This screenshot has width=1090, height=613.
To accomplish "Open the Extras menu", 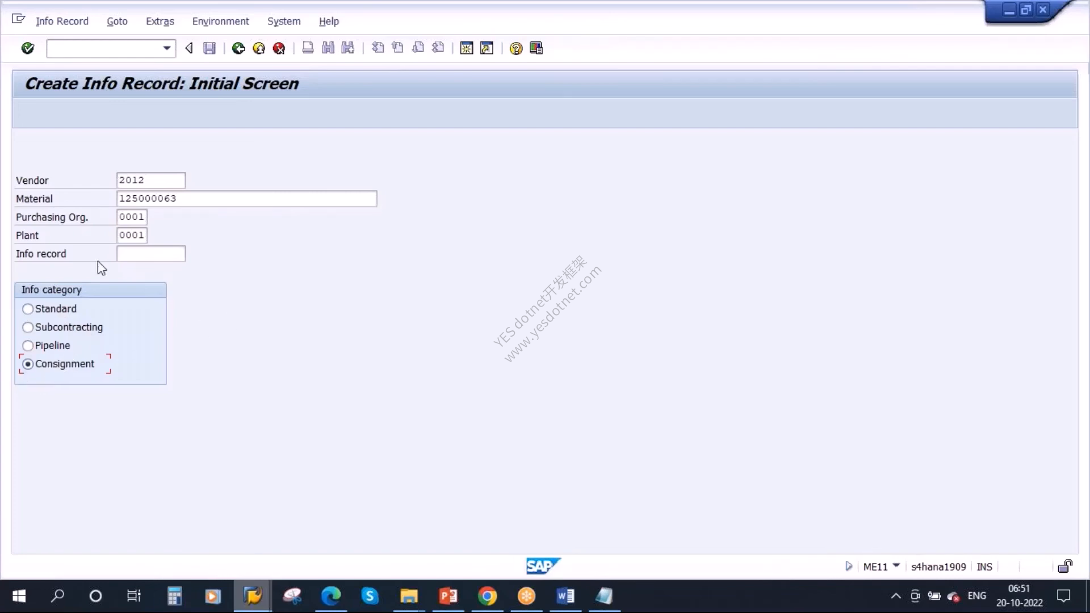I will (x=160, y=21).
